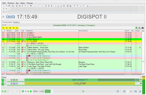
Task: Click the 1.3.3_DTMF player progress bar
Action: click(x=80, y=83)
